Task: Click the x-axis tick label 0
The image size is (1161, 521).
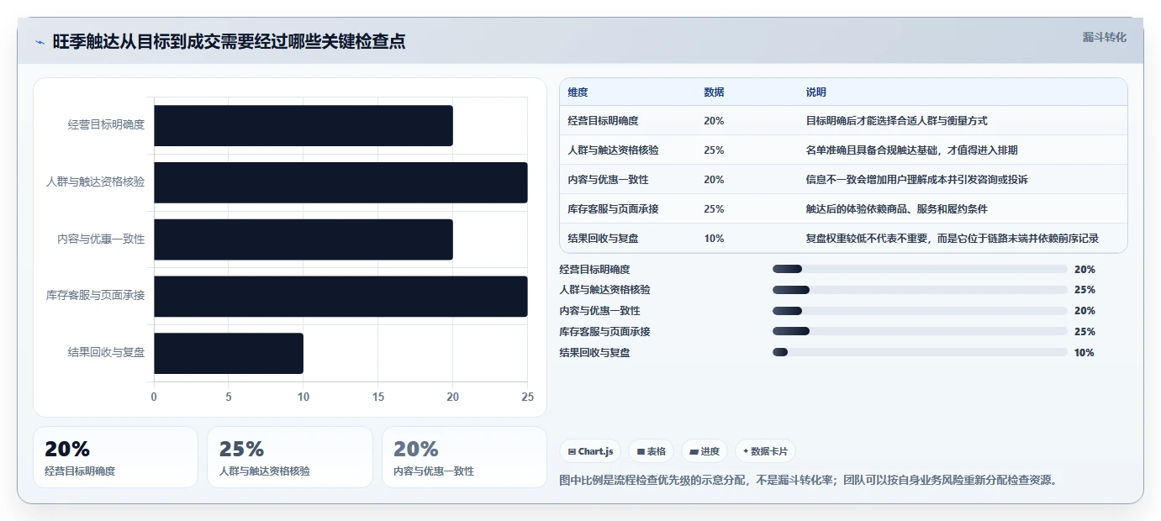Action: (154, 397)
